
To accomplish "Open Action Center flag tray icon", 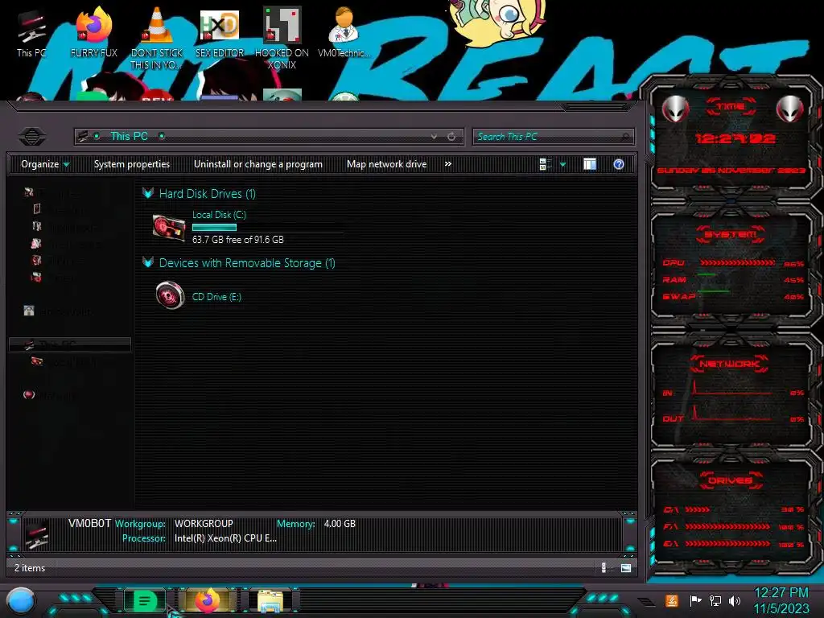I will coord(695,600).
